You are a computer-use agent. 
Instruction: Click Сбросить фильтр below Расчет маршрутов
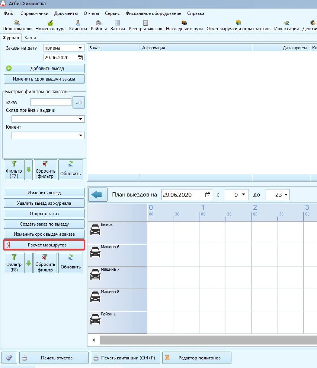coord(45,263)
